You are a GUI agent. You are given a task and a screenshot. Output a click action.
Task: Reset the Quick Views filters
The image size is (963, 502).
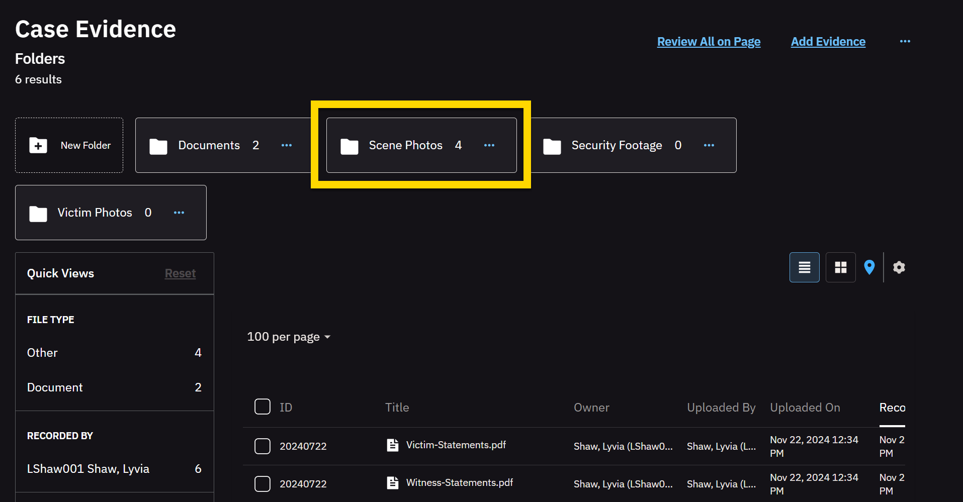coord(180,273)
